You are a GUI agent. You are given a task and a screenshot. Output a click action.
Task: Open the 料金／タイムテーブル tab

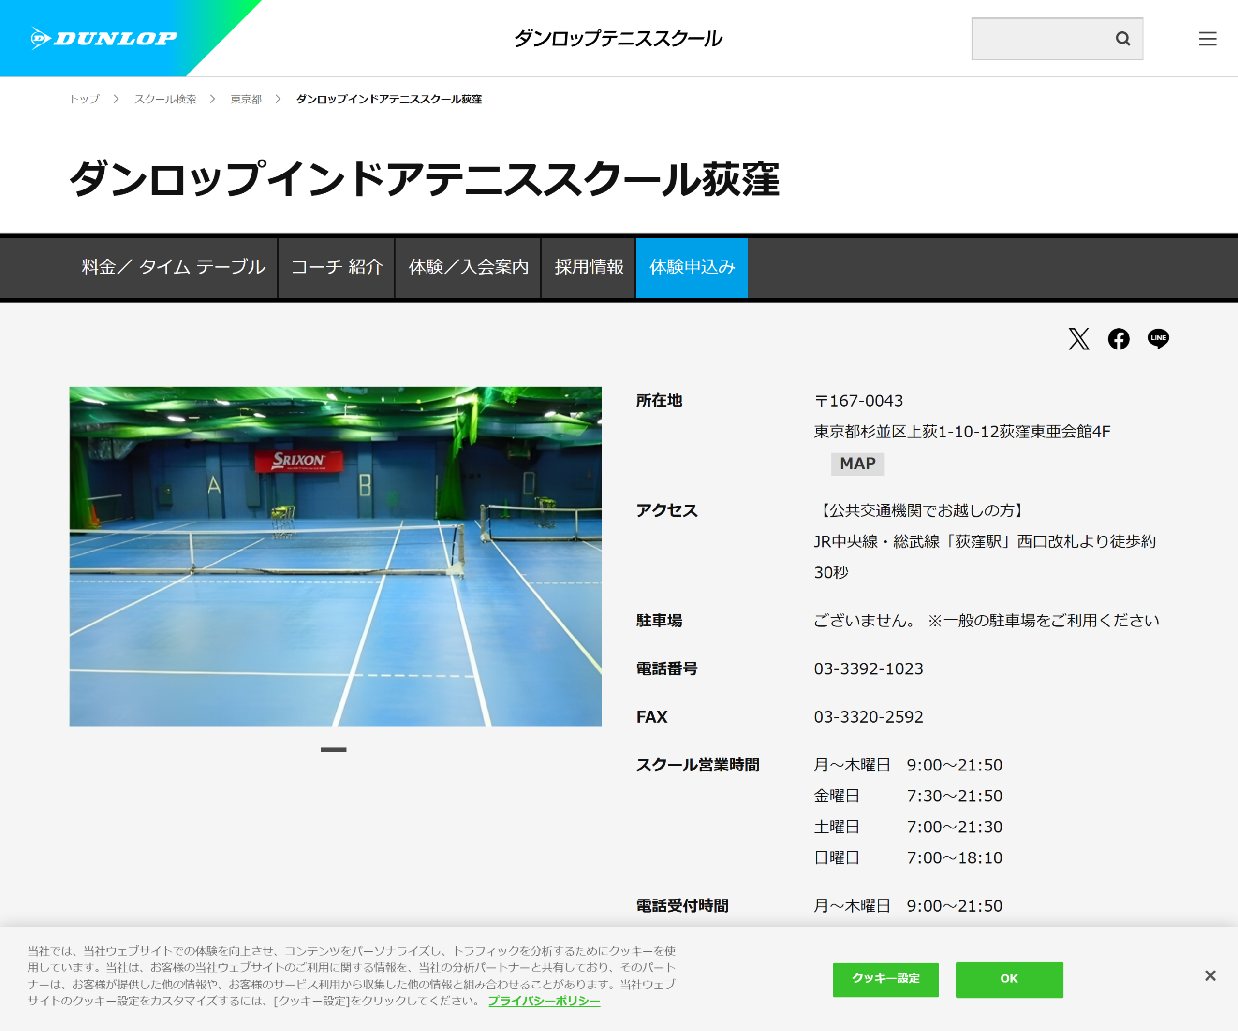pos(173,267)
